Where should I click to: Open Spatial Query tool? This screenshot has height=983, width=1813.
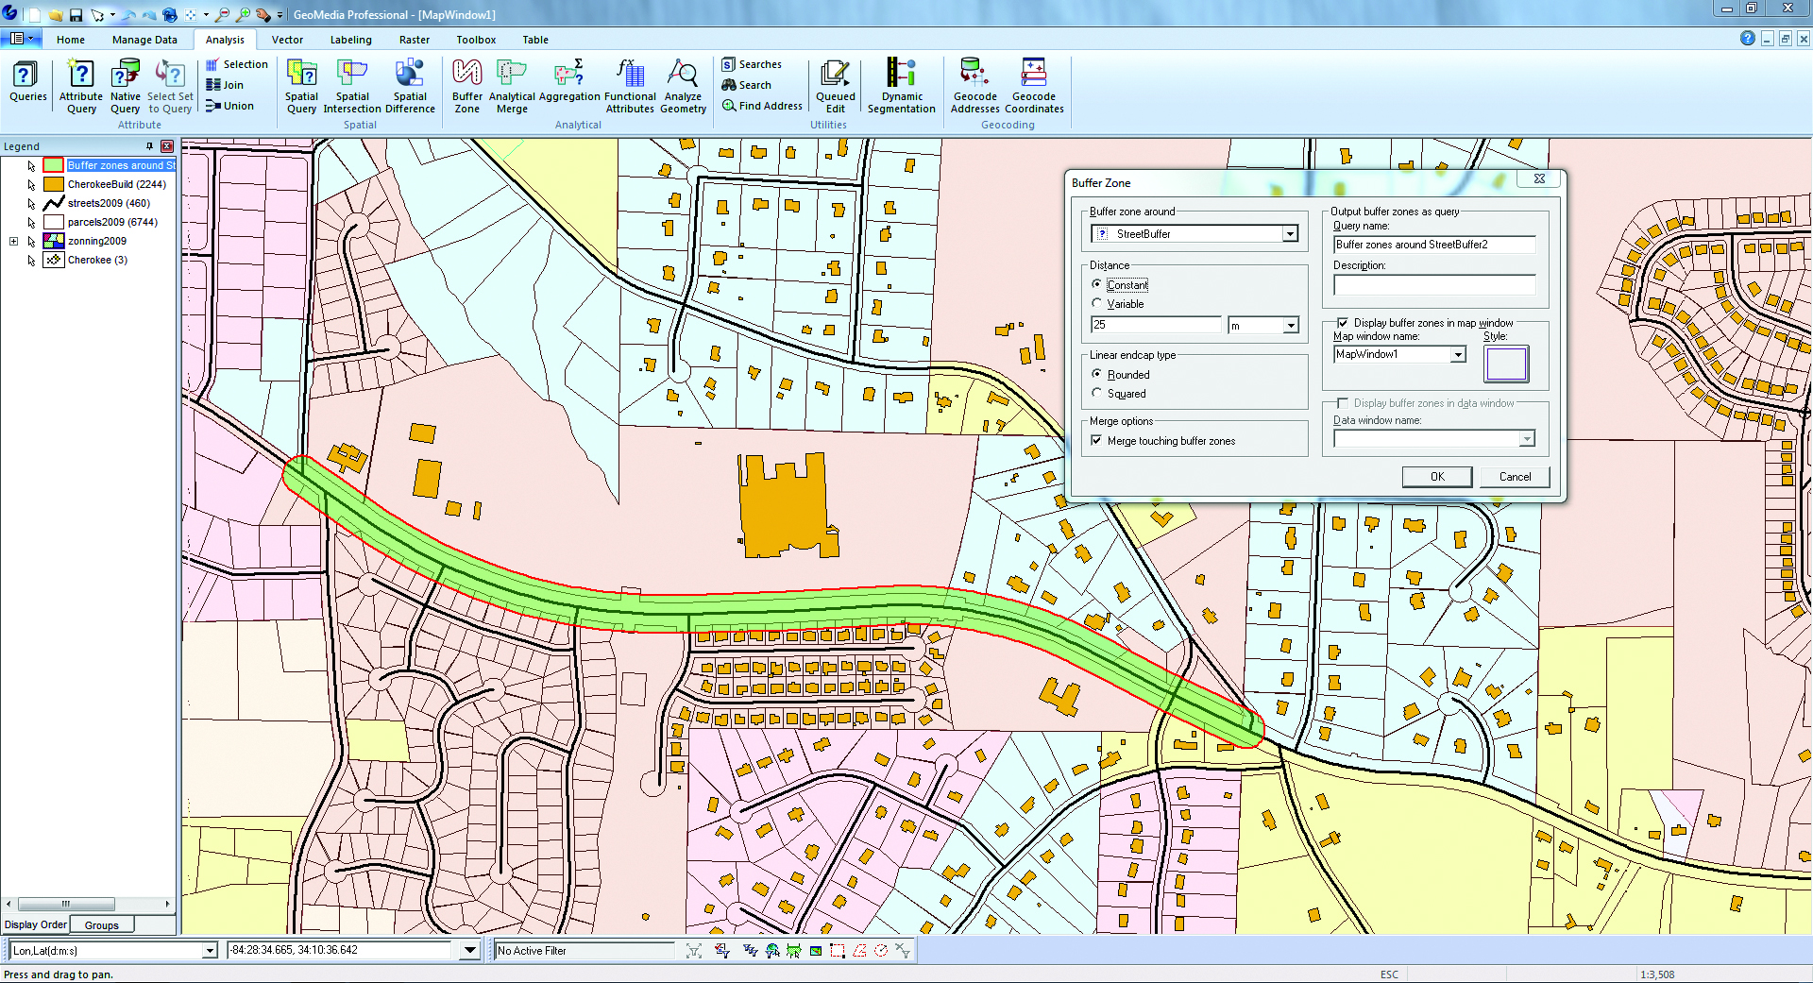[301, 86]
